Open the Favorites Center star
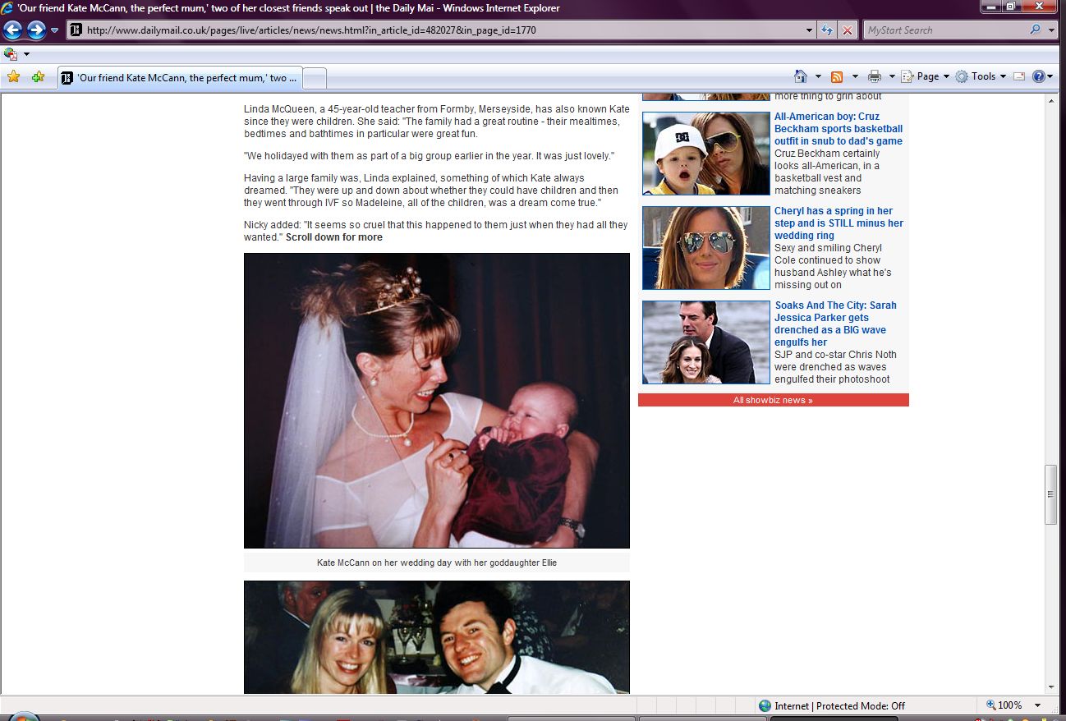 (13, 77)
